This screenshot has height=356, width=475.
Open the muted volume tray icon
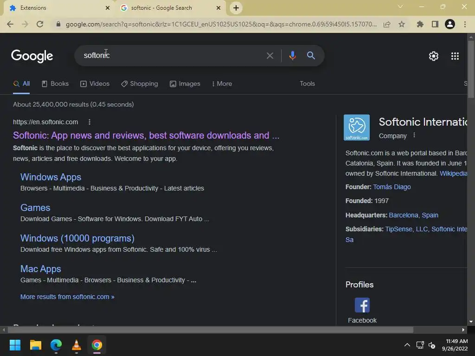pyautogui.click(x=432, y=345)
